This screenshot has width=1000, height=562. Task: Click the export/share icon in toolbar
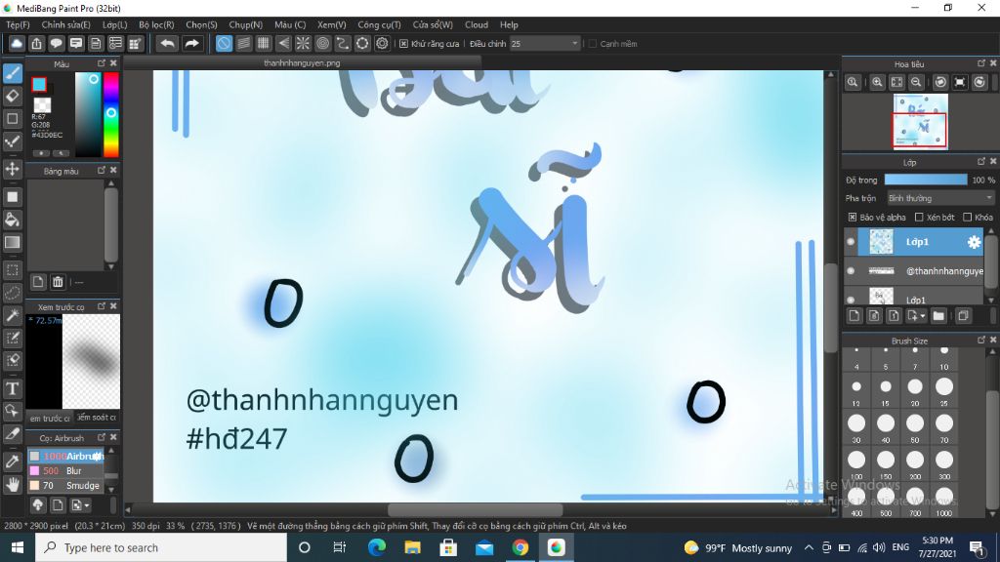click(x=36, y=43)
